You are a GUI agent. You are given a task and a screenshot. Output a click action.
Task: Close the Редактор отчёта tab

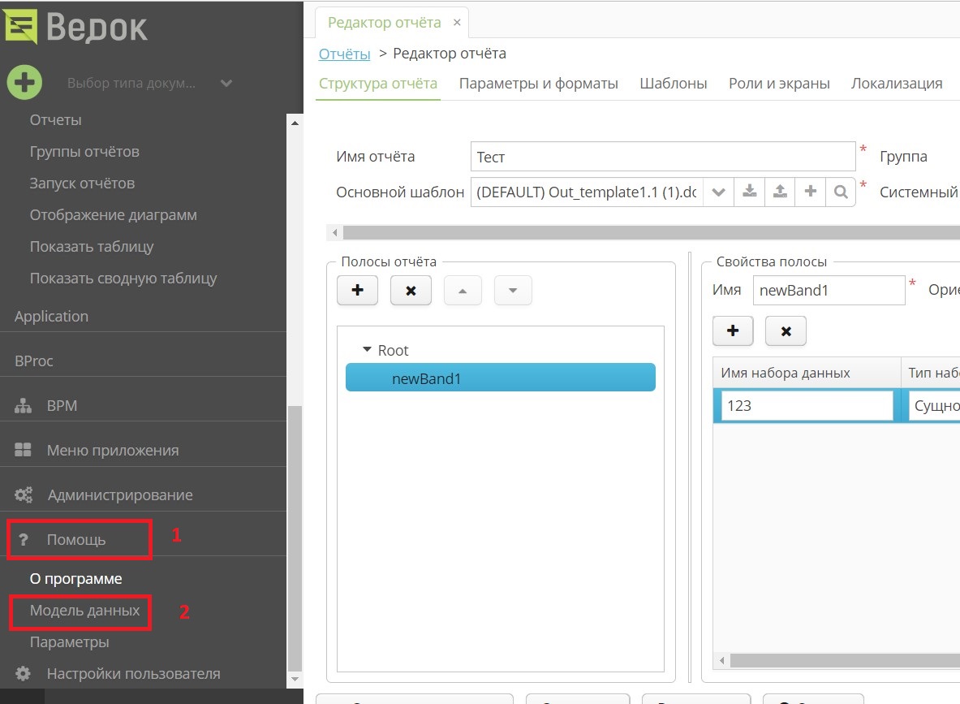457,23
